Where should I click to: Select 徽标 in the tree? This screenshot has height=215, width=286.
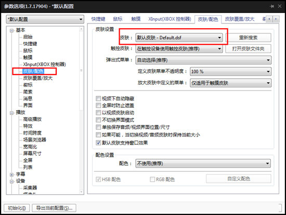(28, 85)
